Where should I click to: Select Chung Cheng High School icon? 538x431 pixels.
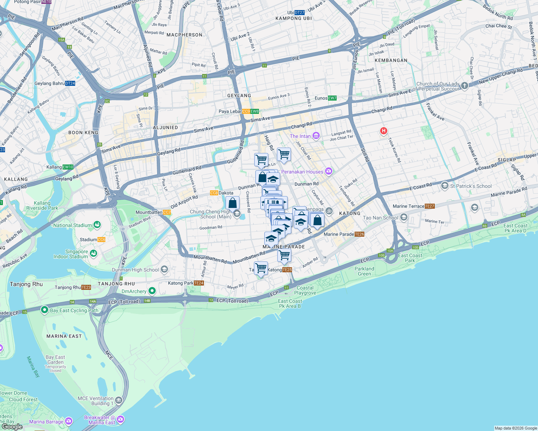pos(237,214)
